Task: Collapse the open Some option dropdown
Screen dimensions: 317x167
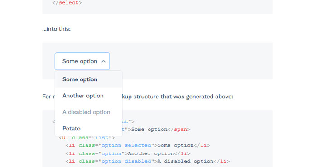Action: click(82, 61)
